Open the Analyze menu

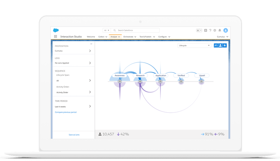pyautogui.click(x=115, y=36)
